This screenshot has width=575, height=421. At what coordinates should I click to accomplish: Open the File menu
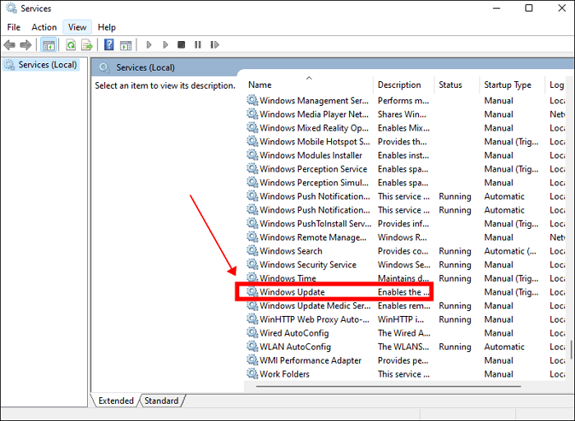(14, 27)
